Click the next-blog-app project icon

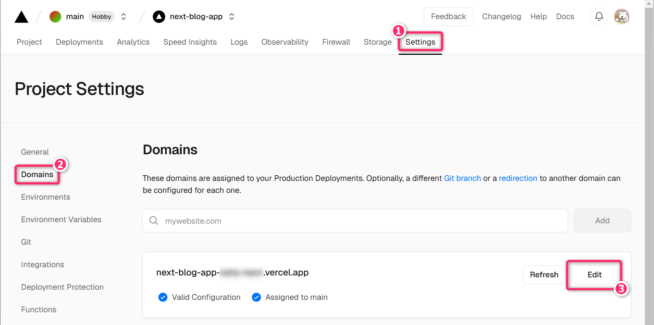159,17
